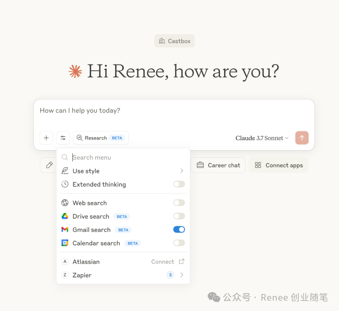Click the Drive search label
This screenshot has width=339, height=311.
pyautogui.click(x=91, y=216)
